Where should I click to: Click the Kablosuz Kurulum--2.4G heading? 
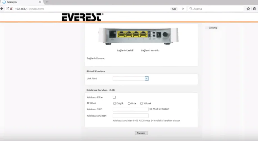tap(101, 90)
